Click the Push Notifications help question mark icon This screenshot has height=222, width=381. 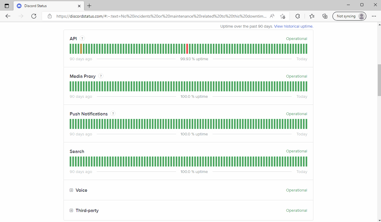point(113,114)
